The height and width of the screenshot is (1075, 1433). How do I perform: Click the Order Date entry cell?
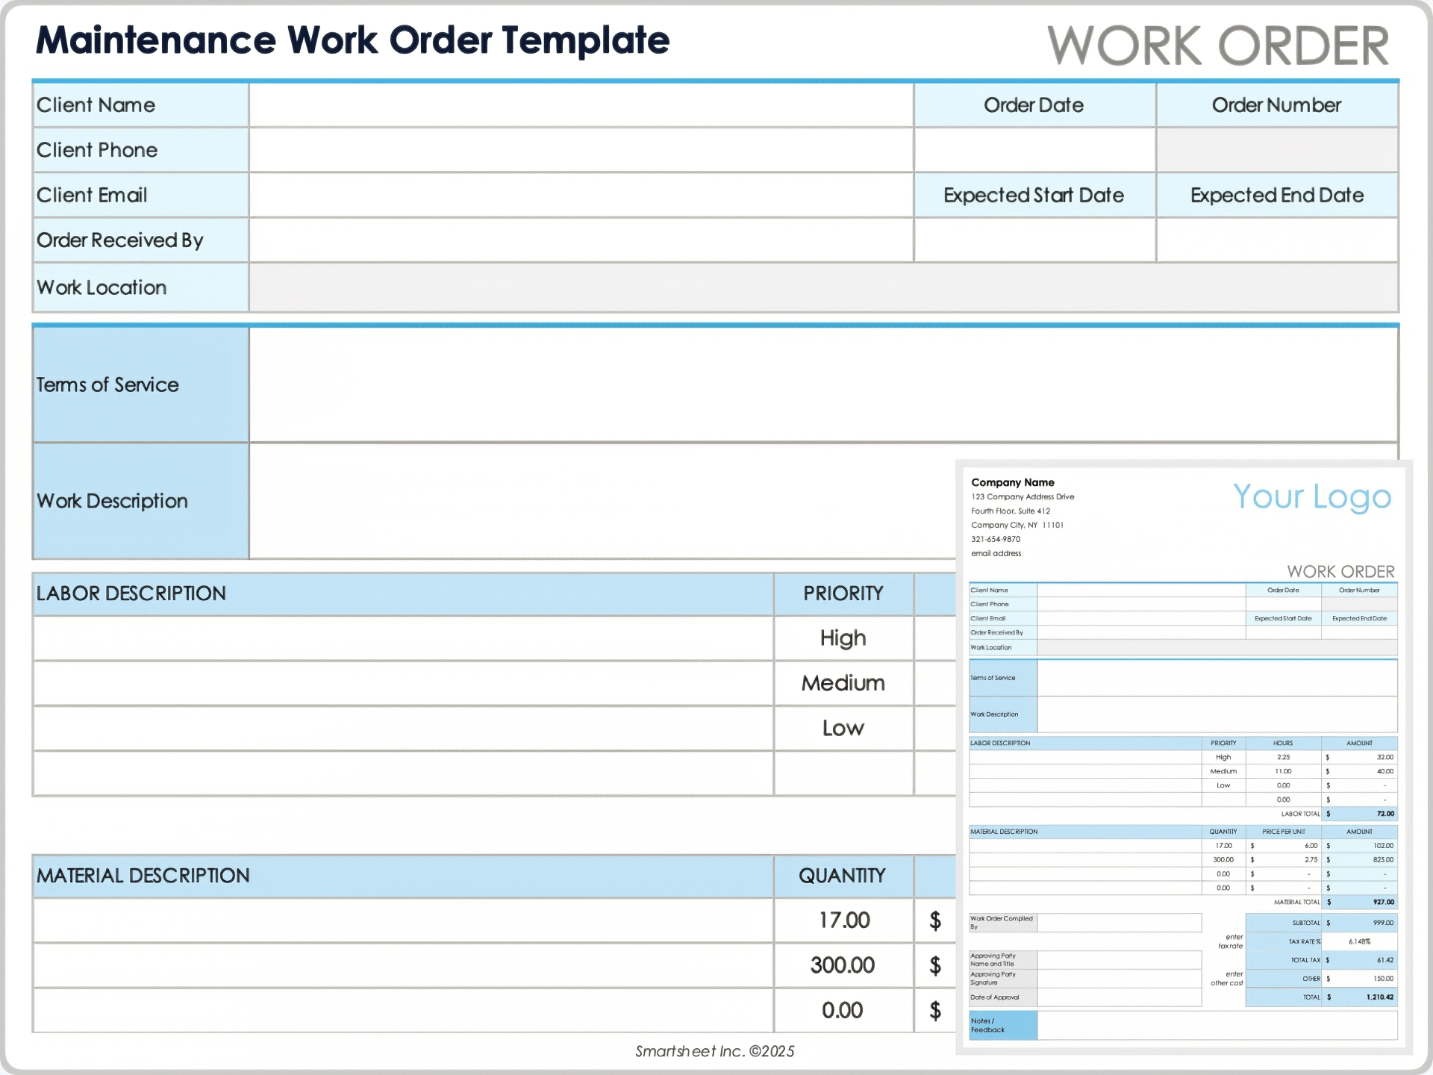tap(1034, 149)
